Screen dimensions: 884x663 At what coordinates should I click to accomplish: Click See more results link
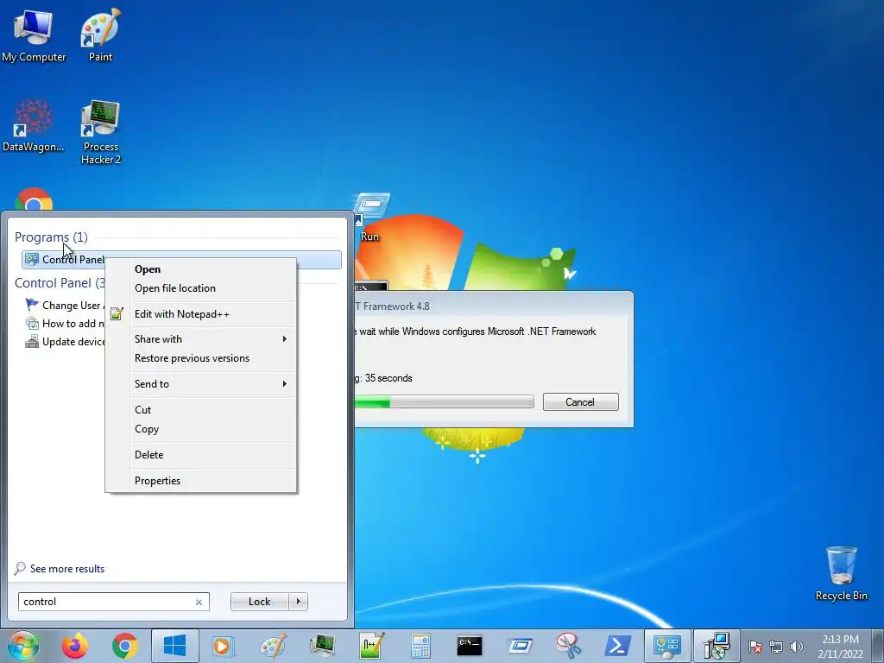(67, 569)
